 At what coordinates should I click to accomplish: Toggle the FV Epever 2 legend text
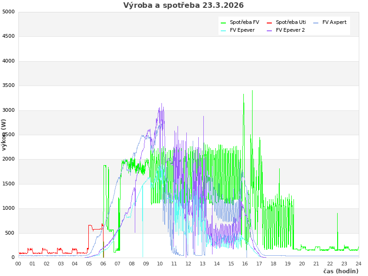290,30
